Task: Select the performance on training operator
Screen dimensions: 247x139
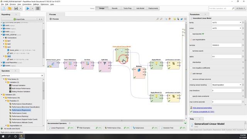Action: tap(173, 65)
